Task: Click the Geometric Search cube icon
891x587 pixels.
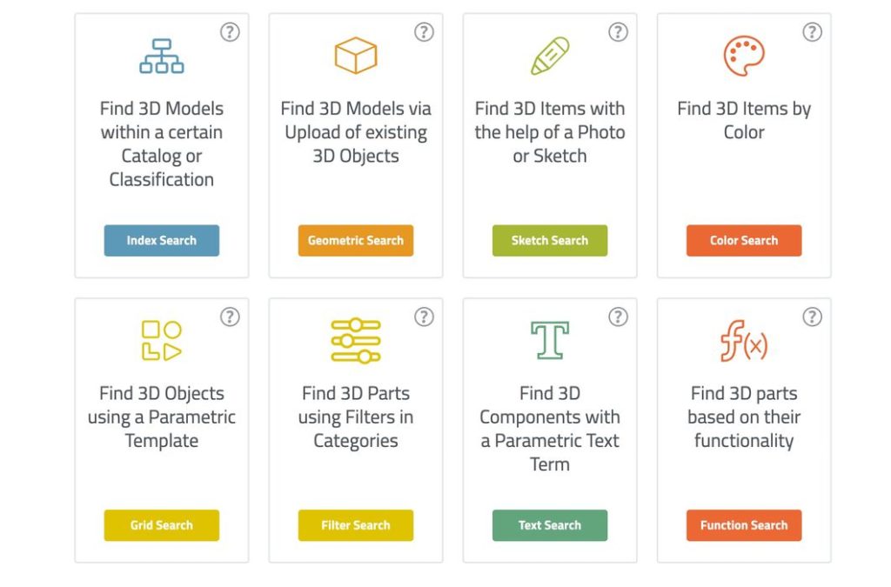Action: tap(356, 56)
